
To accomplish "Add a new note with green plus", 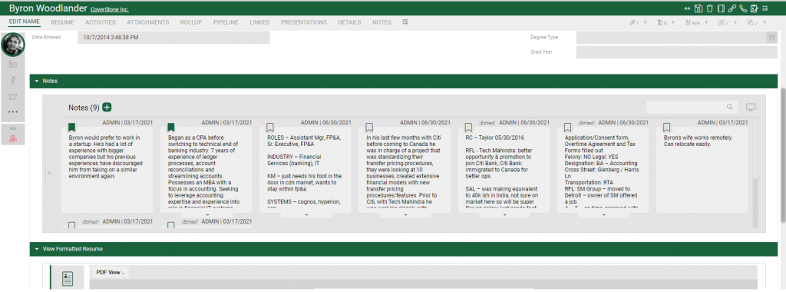I will click(x=107, y=108).
